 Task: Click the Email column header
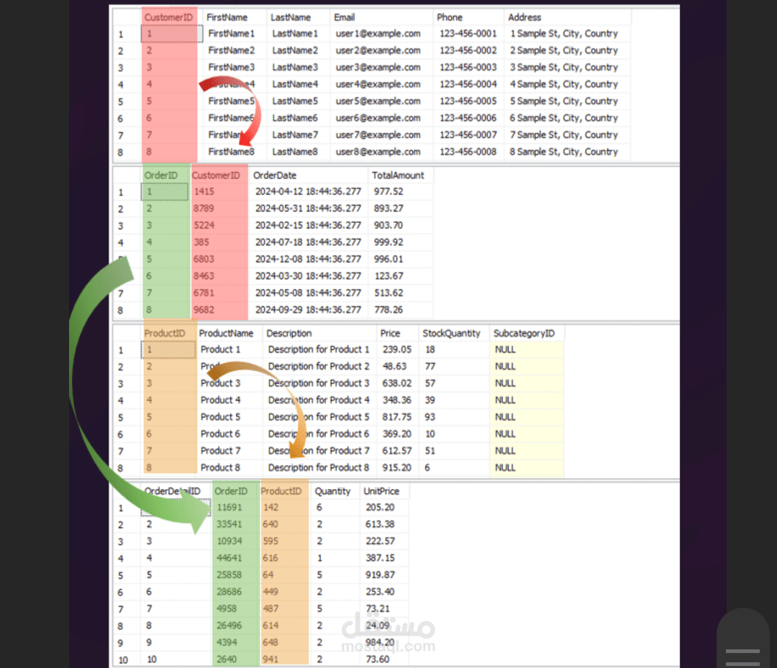tap(344, 17)
